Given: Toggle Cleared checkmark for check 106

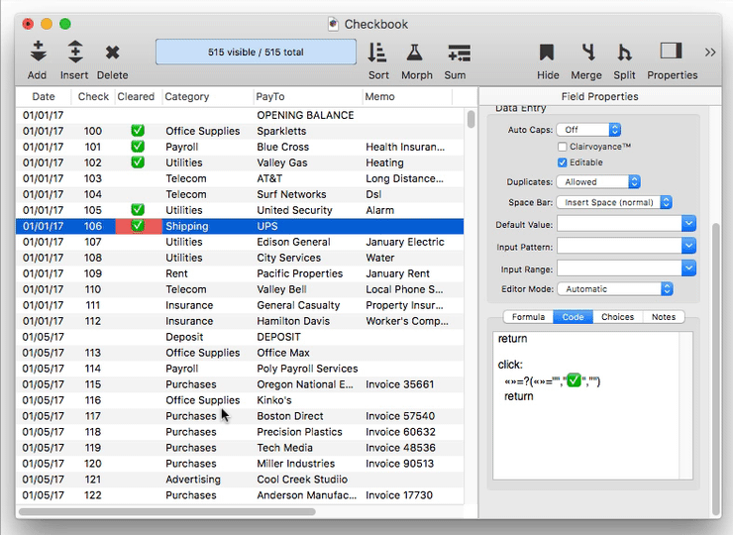Looking at the screenshot, I should coord(138,226).
